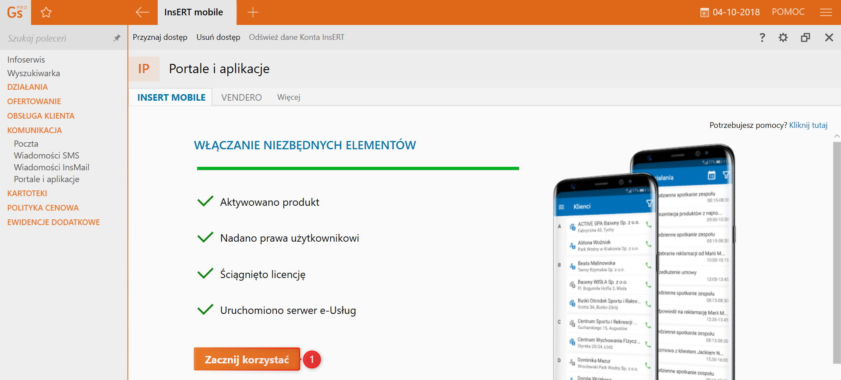841x380 pixels.
Task: Click the Kliknij tutaj help link
Action: point(808,125)
